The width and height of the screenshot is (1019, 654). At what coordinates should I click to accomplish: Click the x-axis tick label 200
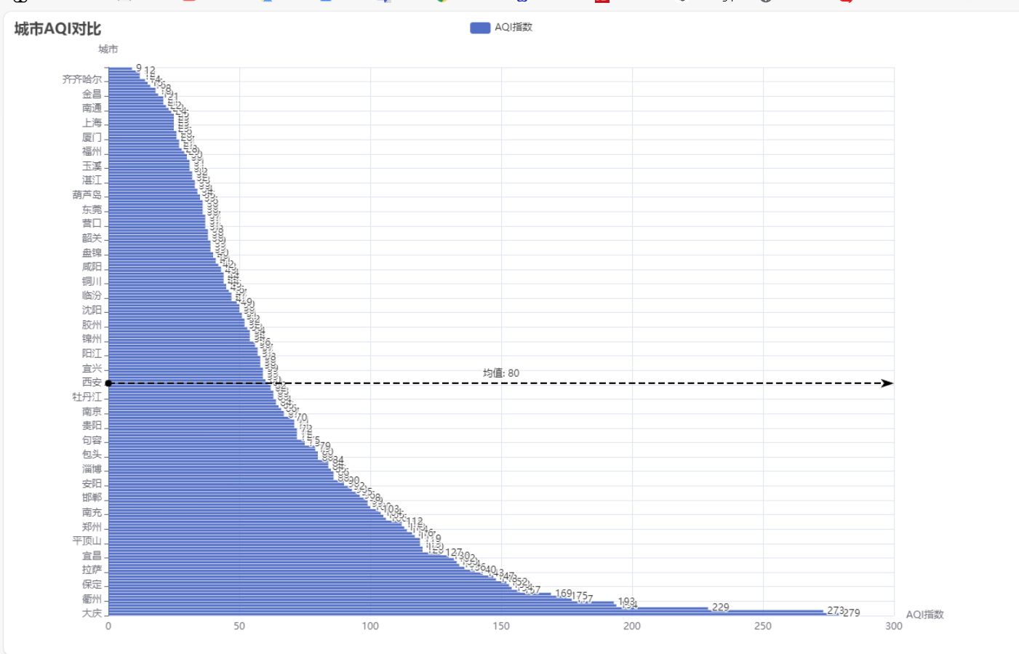pyautogui.click(x=632, y=626)
